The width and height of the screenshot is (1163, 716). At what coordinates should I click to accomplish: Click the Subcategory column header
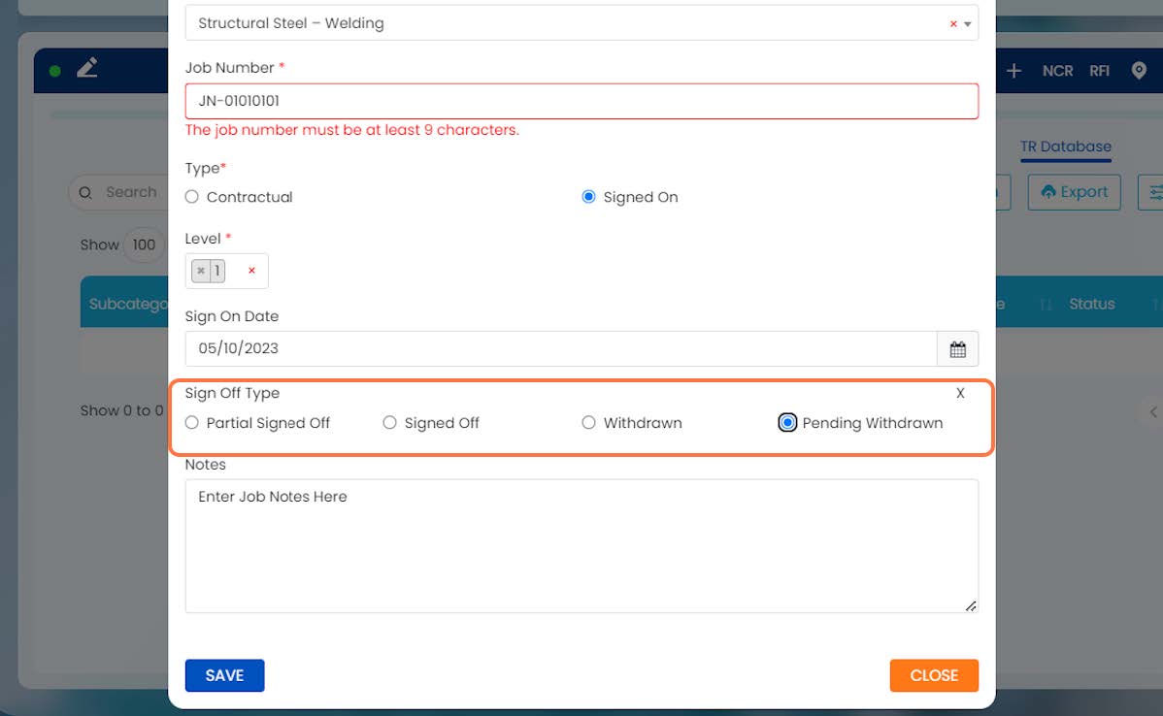coord(128,304)
